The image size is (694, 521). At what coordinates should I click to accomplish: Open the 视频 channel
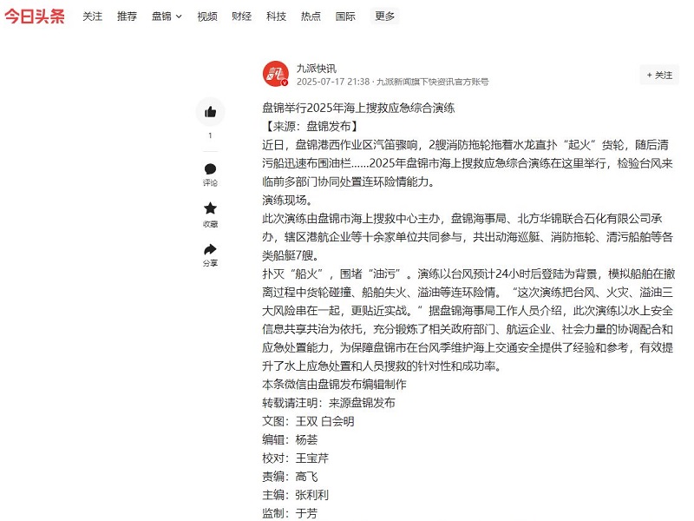(x=207, y=16)
